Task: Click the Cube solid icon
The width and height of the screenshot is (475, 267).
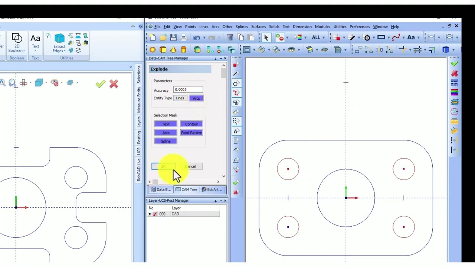Action: pos(163,50)
